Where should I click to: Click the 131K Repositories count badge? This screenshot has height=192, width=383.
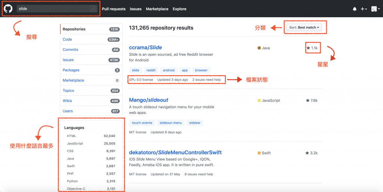[114, 29]
